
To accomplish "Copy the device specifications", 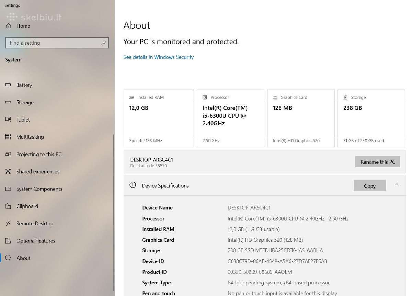I will click(x=370, y=186).
